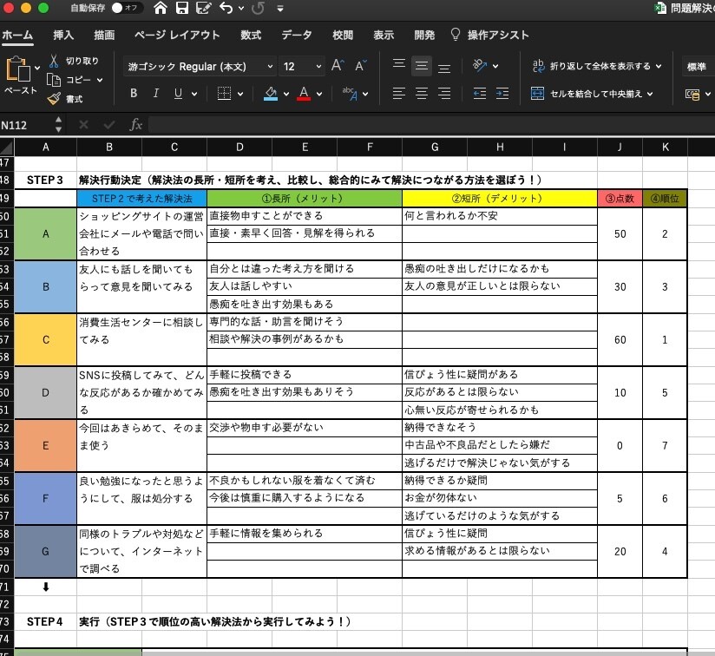This screenshot has height=656, width=715.
Task: Open the 標準 number format box
Action: tap(699, 67)
